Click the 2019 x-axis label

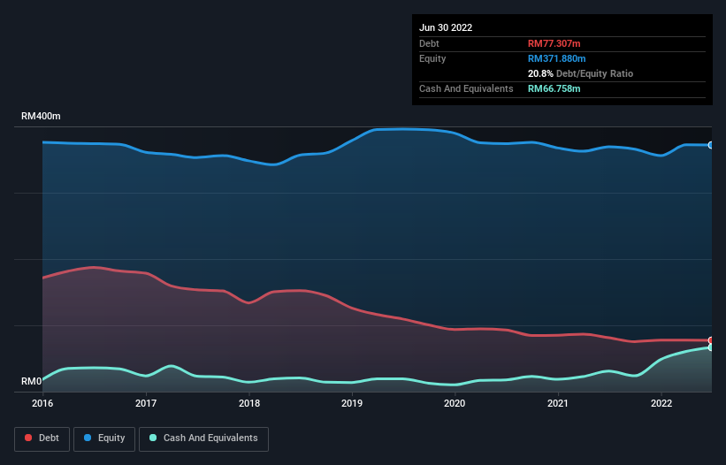352,403
